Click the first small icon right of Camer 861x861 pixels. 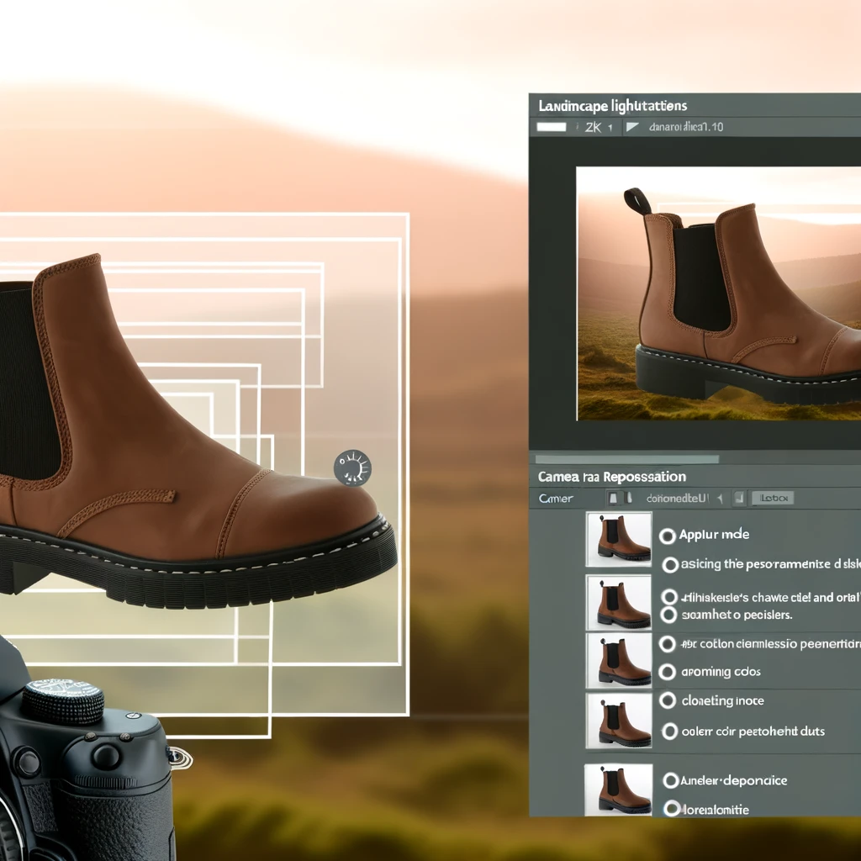pyautogui.click(x=613, y=498)
